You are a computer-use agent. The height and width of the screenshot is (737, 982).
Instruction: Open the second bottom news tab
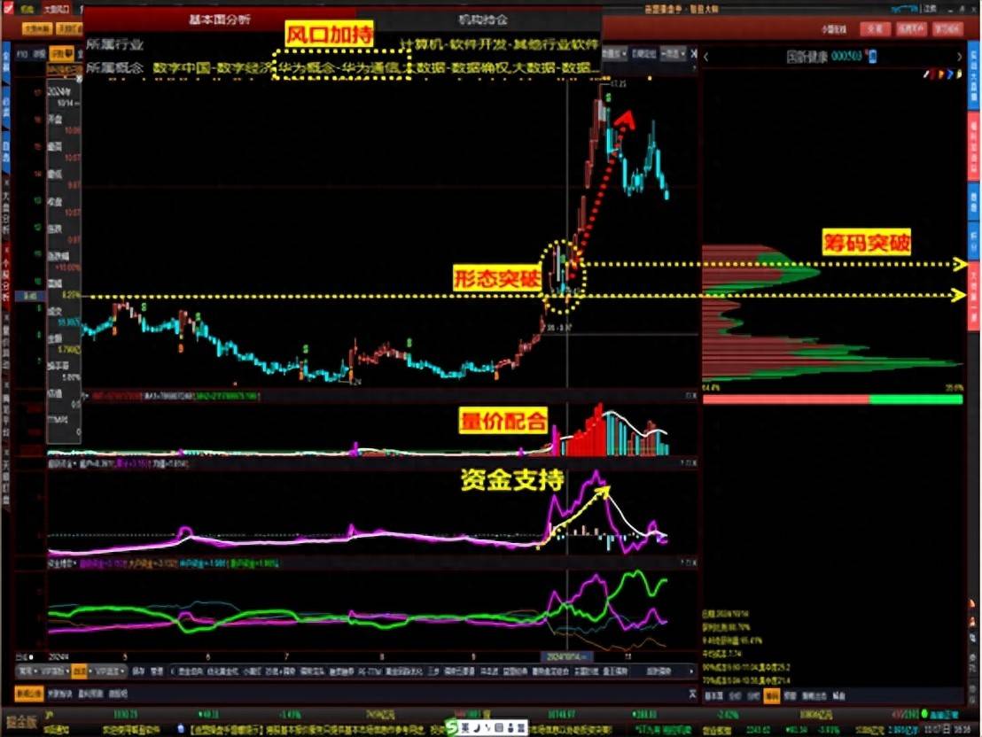[58, 694]
